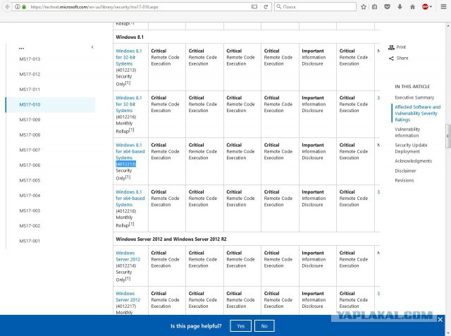Click the search box in the toolbar
The image size is (451, 336).
315,6
